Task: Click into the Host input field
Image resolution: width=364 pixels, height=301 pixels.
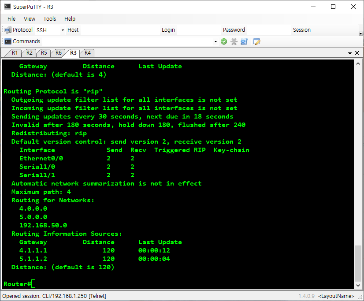Action: [120, 30]
